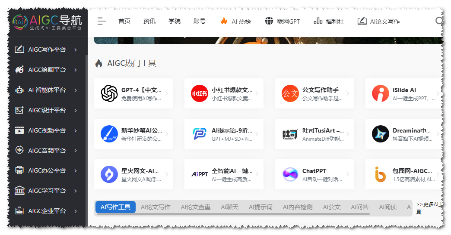Click the AI论文写作 pencil icon
Screen dimensions: 451x235
(362, 21)
